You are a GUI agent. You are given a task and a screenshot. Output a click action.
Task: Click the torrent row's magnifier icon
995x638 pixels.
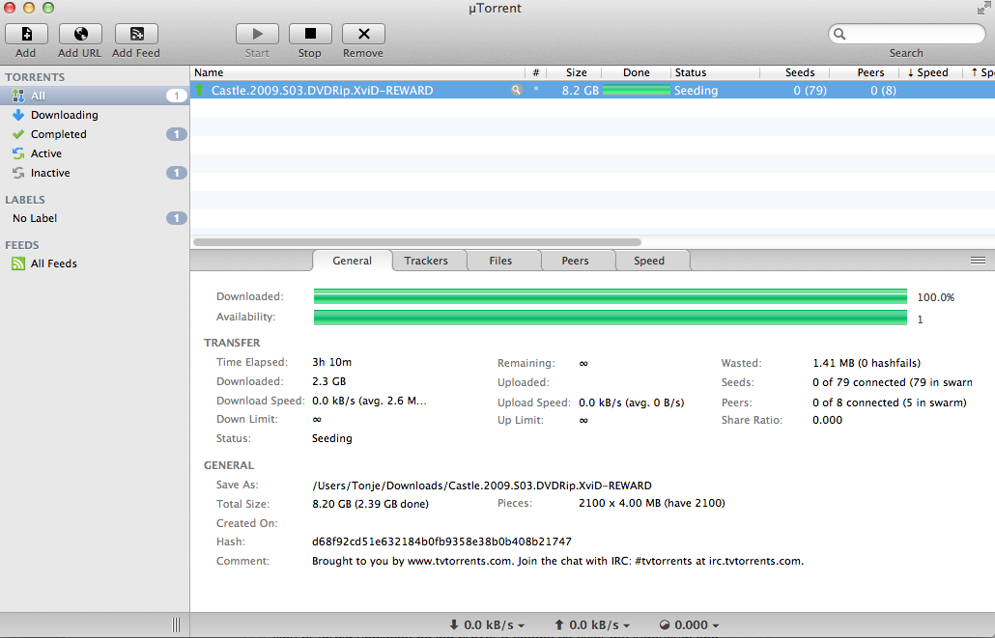[517, 90]
